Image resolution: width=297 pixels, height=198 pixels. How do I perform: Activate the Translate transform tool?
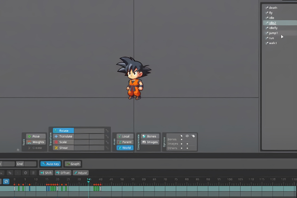tap(63, 136)
